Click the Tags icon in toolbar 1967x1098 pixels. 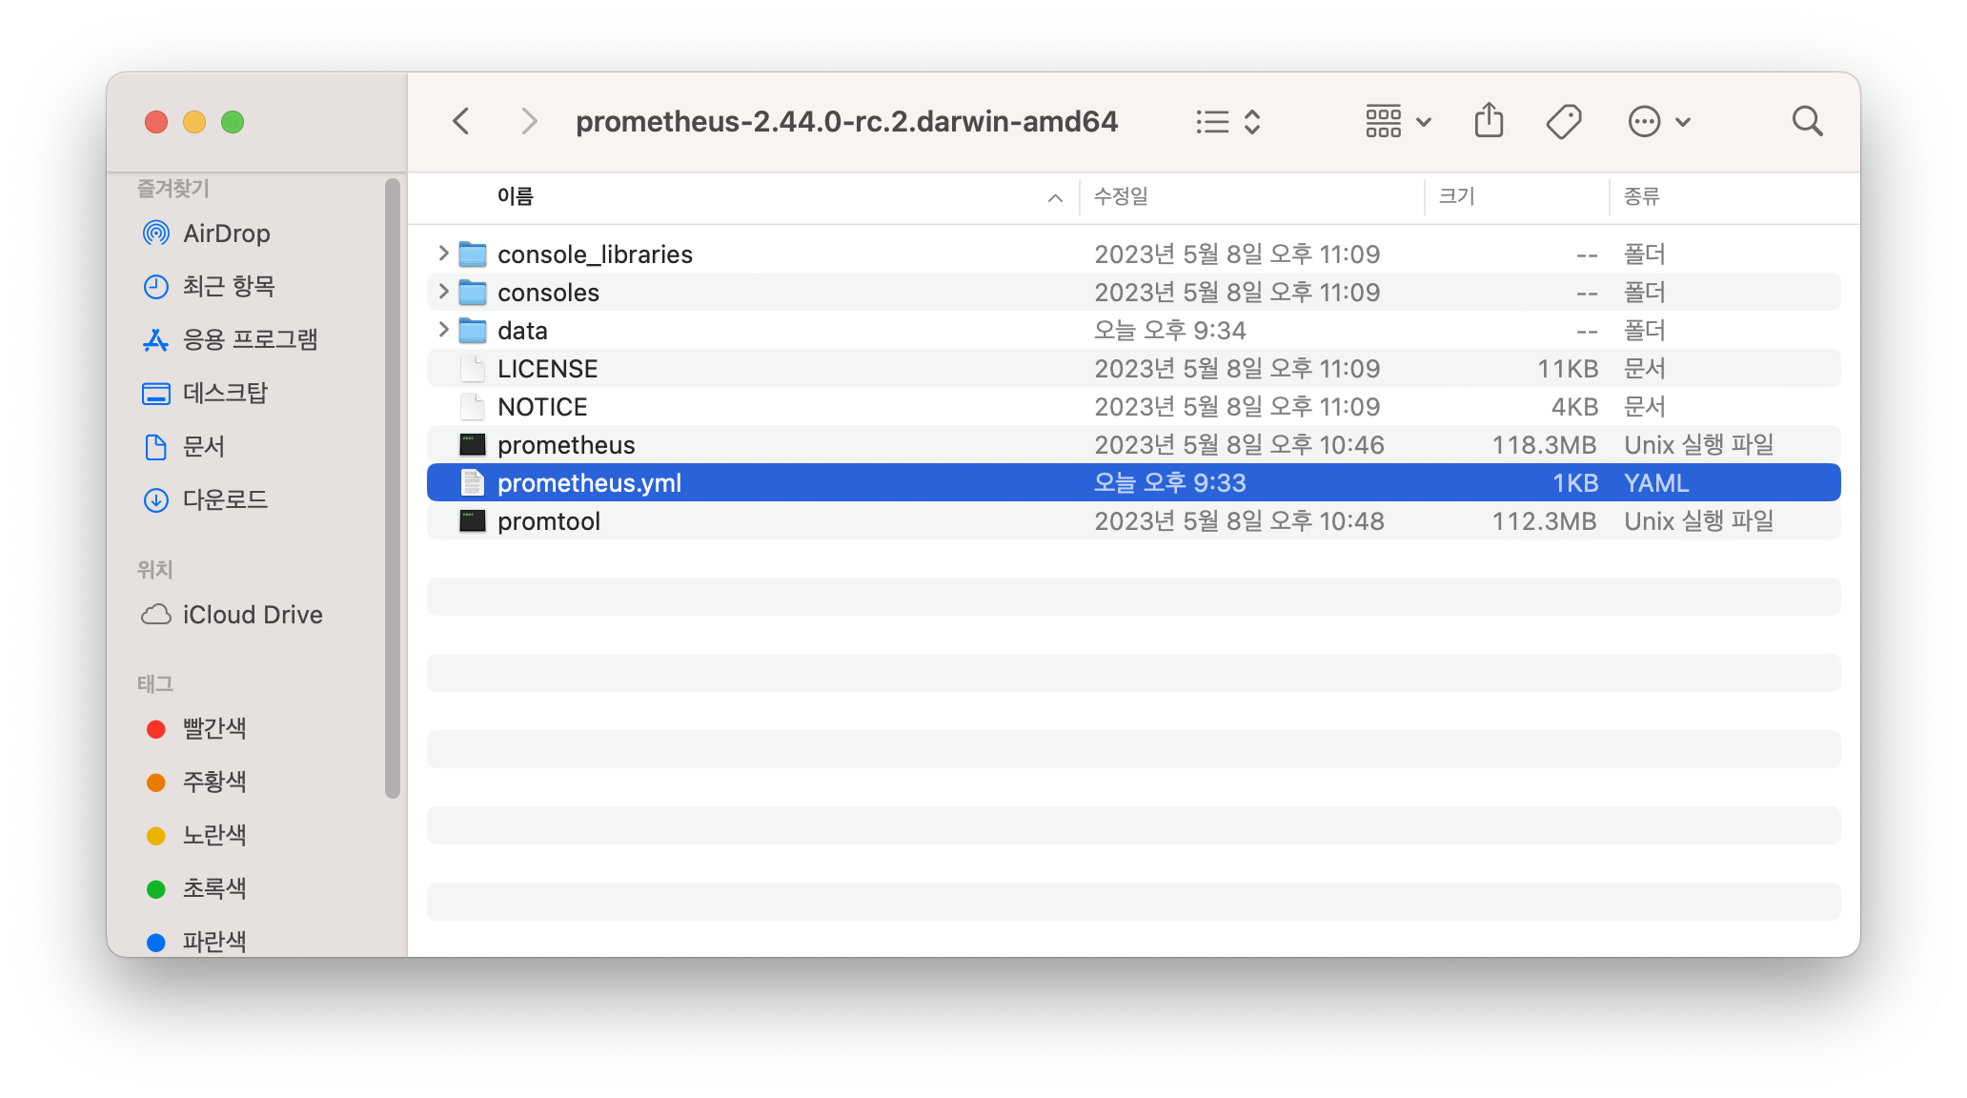coord(1564,122)
